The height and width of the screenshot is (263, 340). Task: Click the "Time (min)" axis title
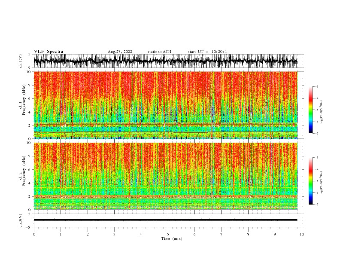pos(172,239)
